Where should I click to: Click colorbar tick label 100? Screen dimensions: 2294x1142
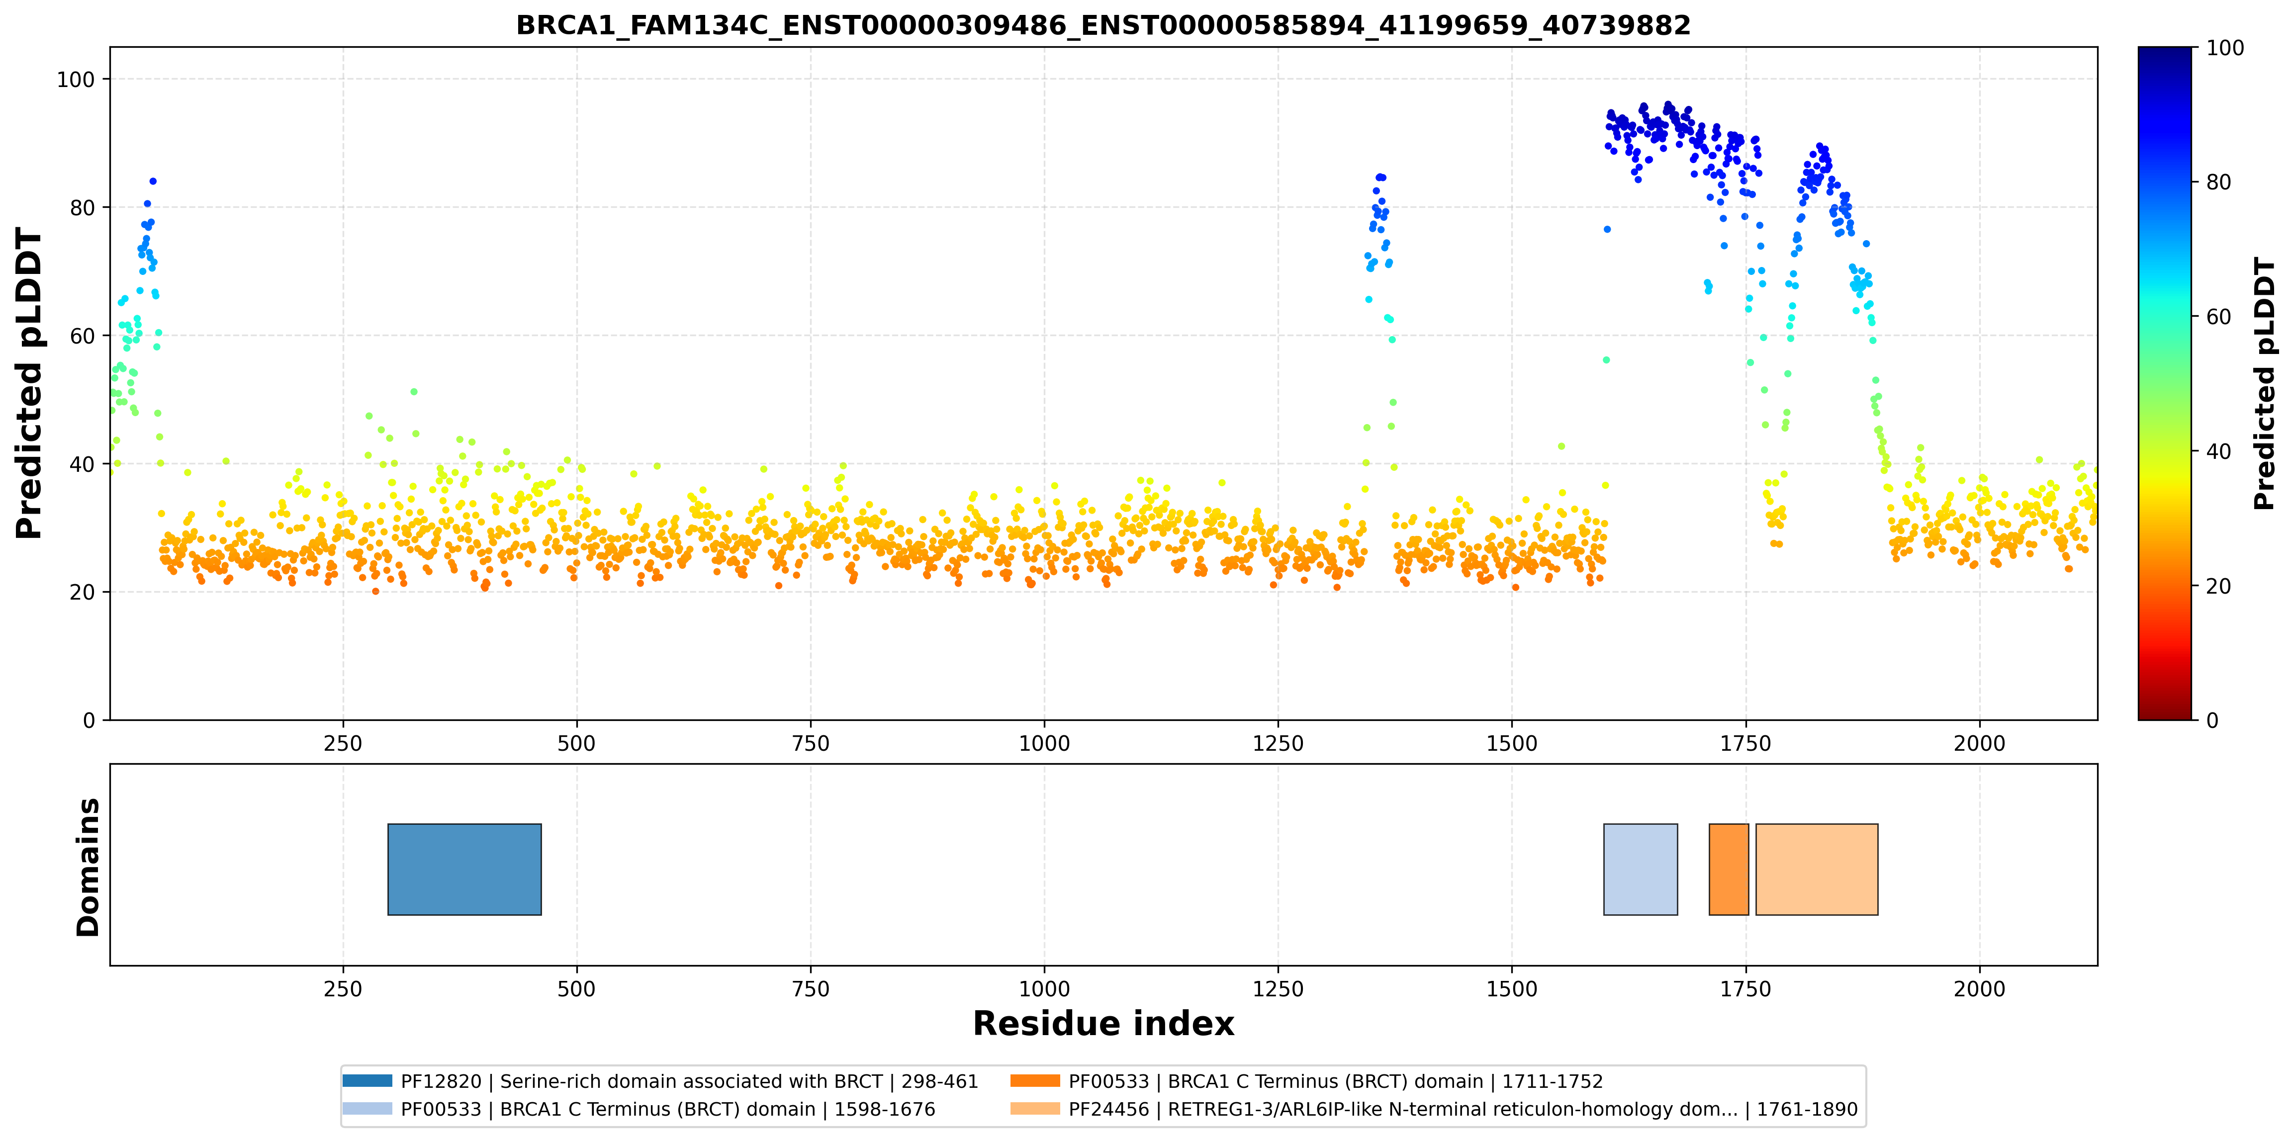(x=2225, y=48)
